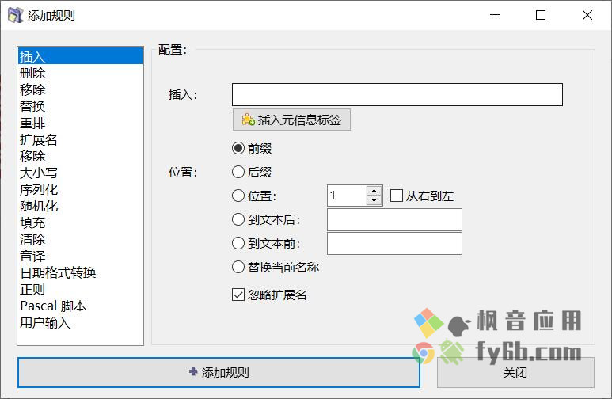Select the 插入 rule in the list

pyautogui.click(x=80, y=56)
